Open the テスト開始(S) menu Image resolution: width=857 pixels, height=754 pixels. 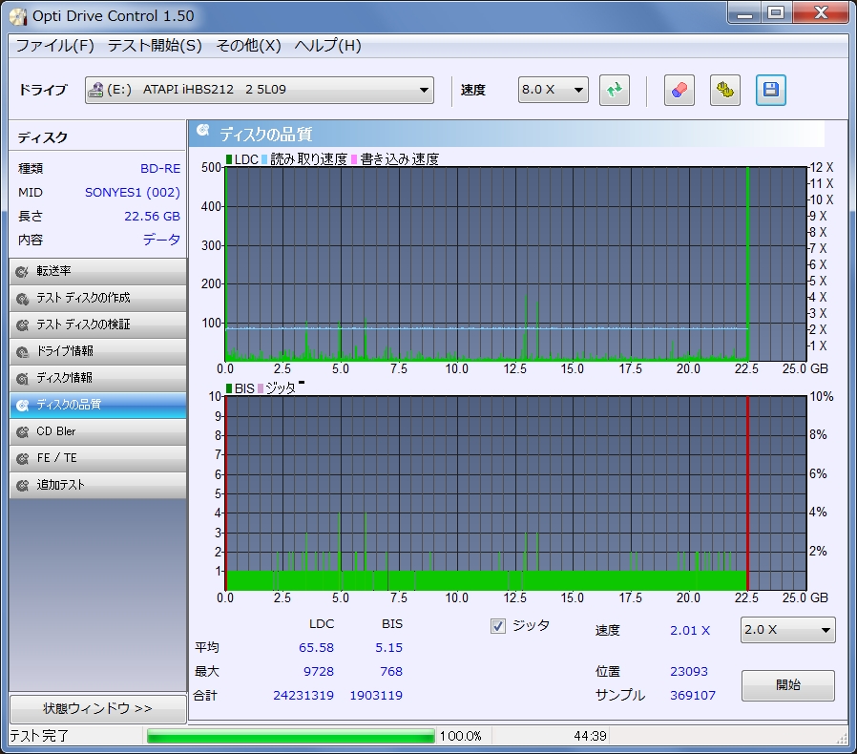[x=155, y=46]
